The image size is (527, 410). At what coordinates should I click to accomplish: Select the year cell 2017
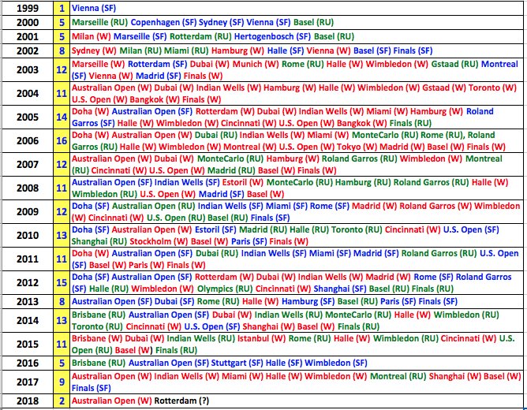pos(28,382)
